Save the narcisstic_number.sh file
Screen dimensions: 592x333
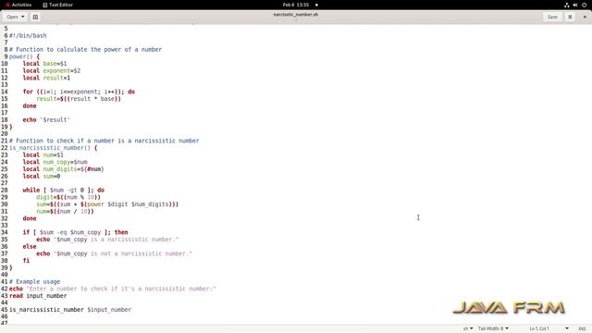(552, 17)
